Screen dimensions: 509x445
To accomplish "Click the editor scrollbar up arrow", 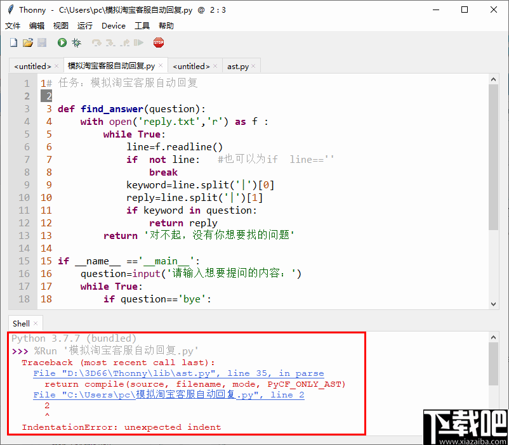I will (493, 79).
